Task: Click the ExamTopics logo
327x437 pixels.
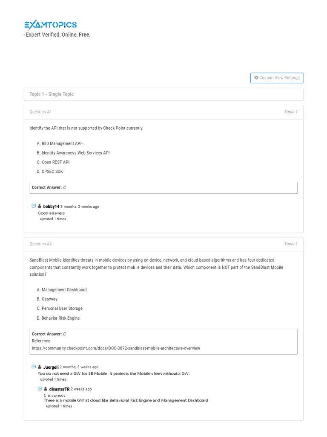Action: 50,25
